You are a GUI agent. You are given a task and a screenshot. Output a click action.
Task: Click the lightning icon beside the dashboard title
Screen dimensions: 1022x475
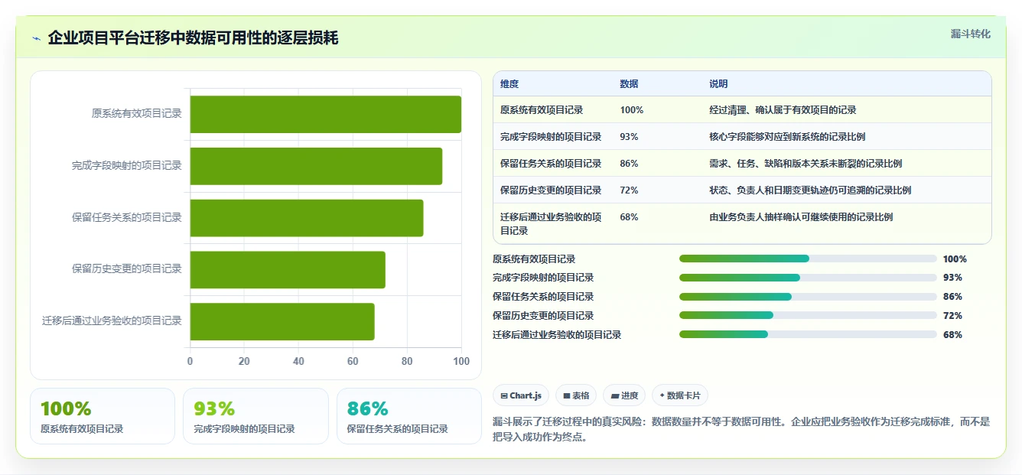click(36, 38)
